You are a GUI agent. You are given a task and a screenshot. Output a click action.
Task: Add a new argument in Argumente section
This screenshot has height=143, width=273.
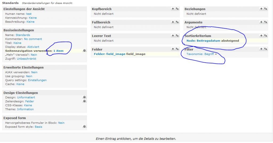(x=261, y=22)
